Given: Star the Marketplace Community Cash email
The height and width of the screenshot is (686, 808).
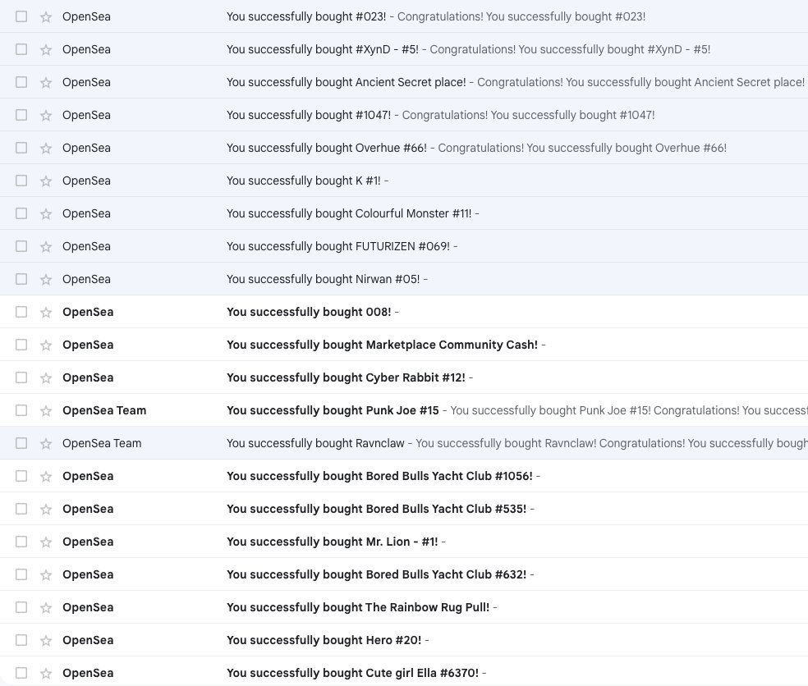Looking at the screenshot, I should [46, 345].
